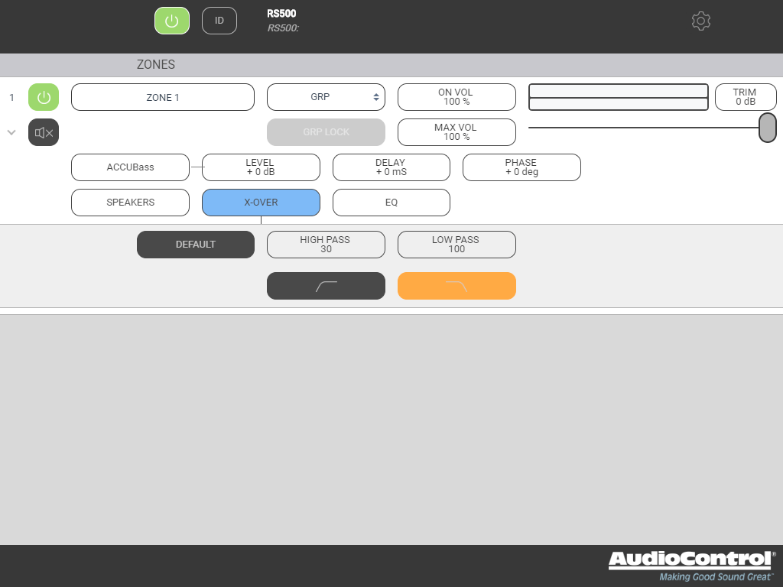Screen dimensions: 783x587
Task: Switch to the EQ tab
Action: coord(391,203)
